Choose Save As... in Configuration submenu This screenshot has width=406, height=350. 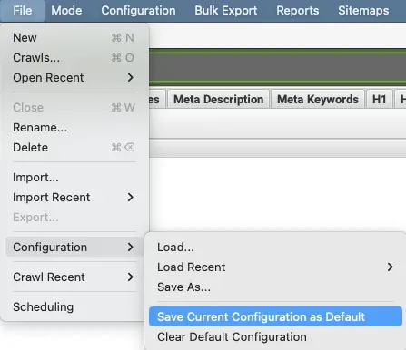coord(275,287)
